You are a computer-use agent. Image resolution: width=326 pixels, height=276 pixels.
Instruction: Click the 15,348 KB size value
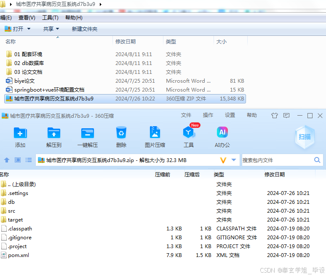coord(232,99)
